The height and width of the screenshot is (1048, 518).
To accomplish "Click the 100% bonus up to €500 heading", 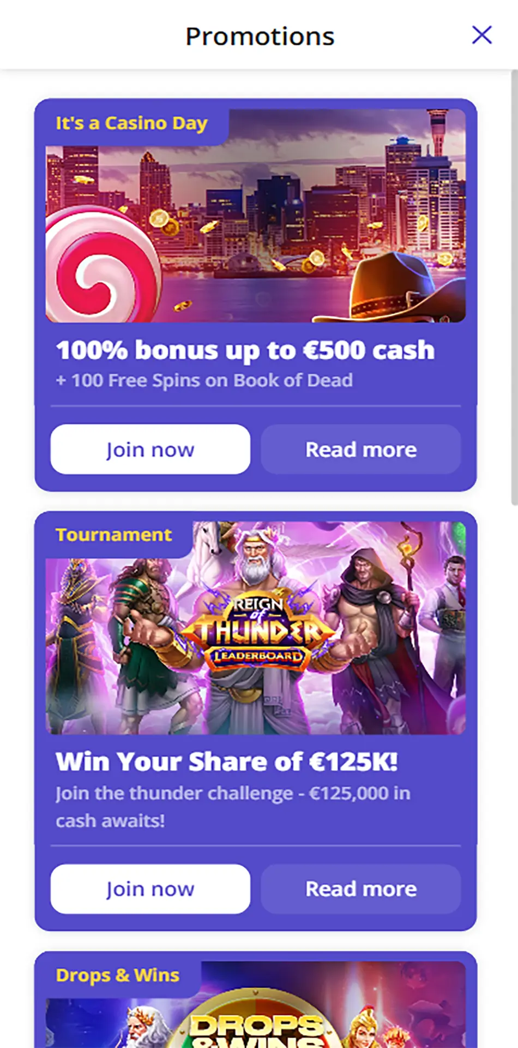I will click(x=245, y=350).
